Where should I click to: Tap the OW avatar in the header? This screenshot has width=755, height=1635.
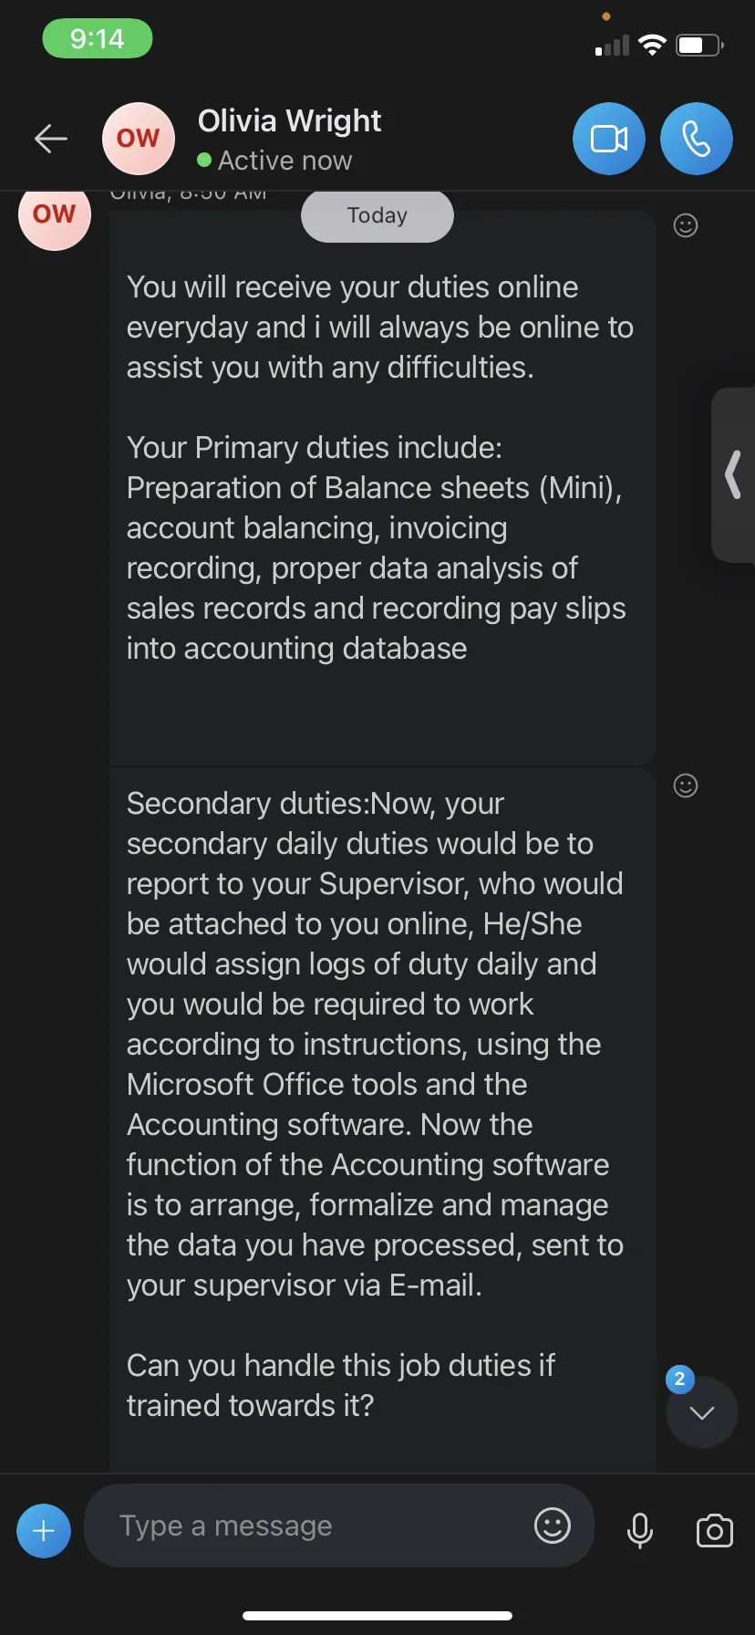pyautogui.click(x=139, y=139)
